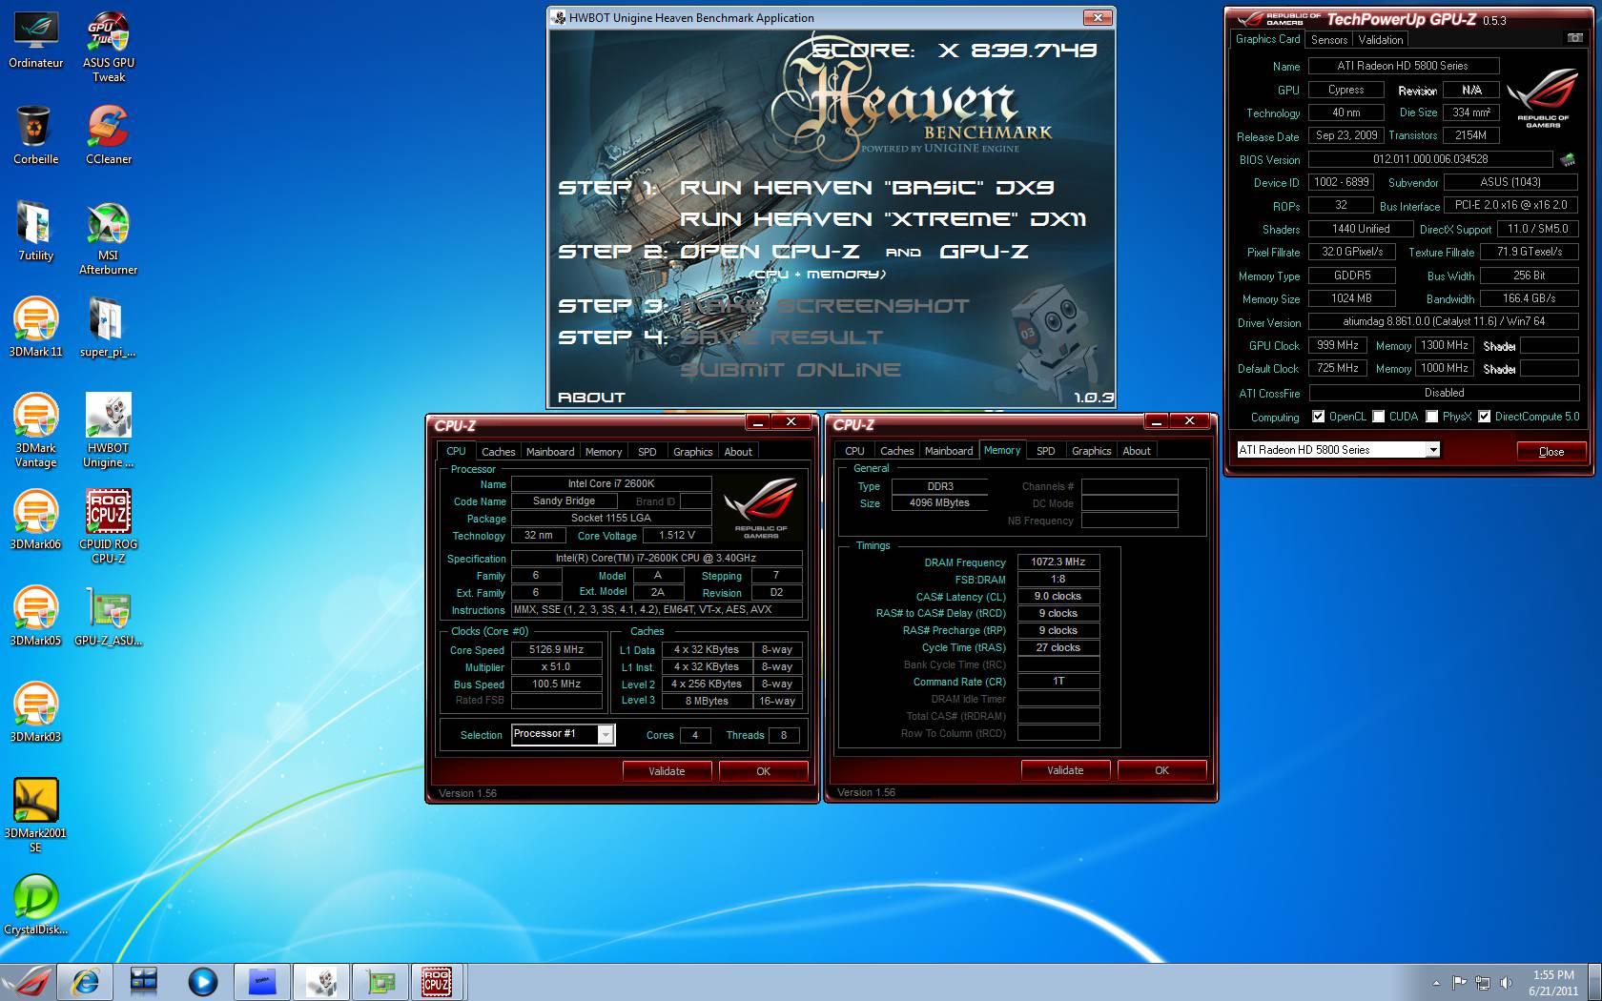The image size is (1602, 1001).
Task: Click the GPU-Z screenshot camera icon
Action: pos(1574,38)
